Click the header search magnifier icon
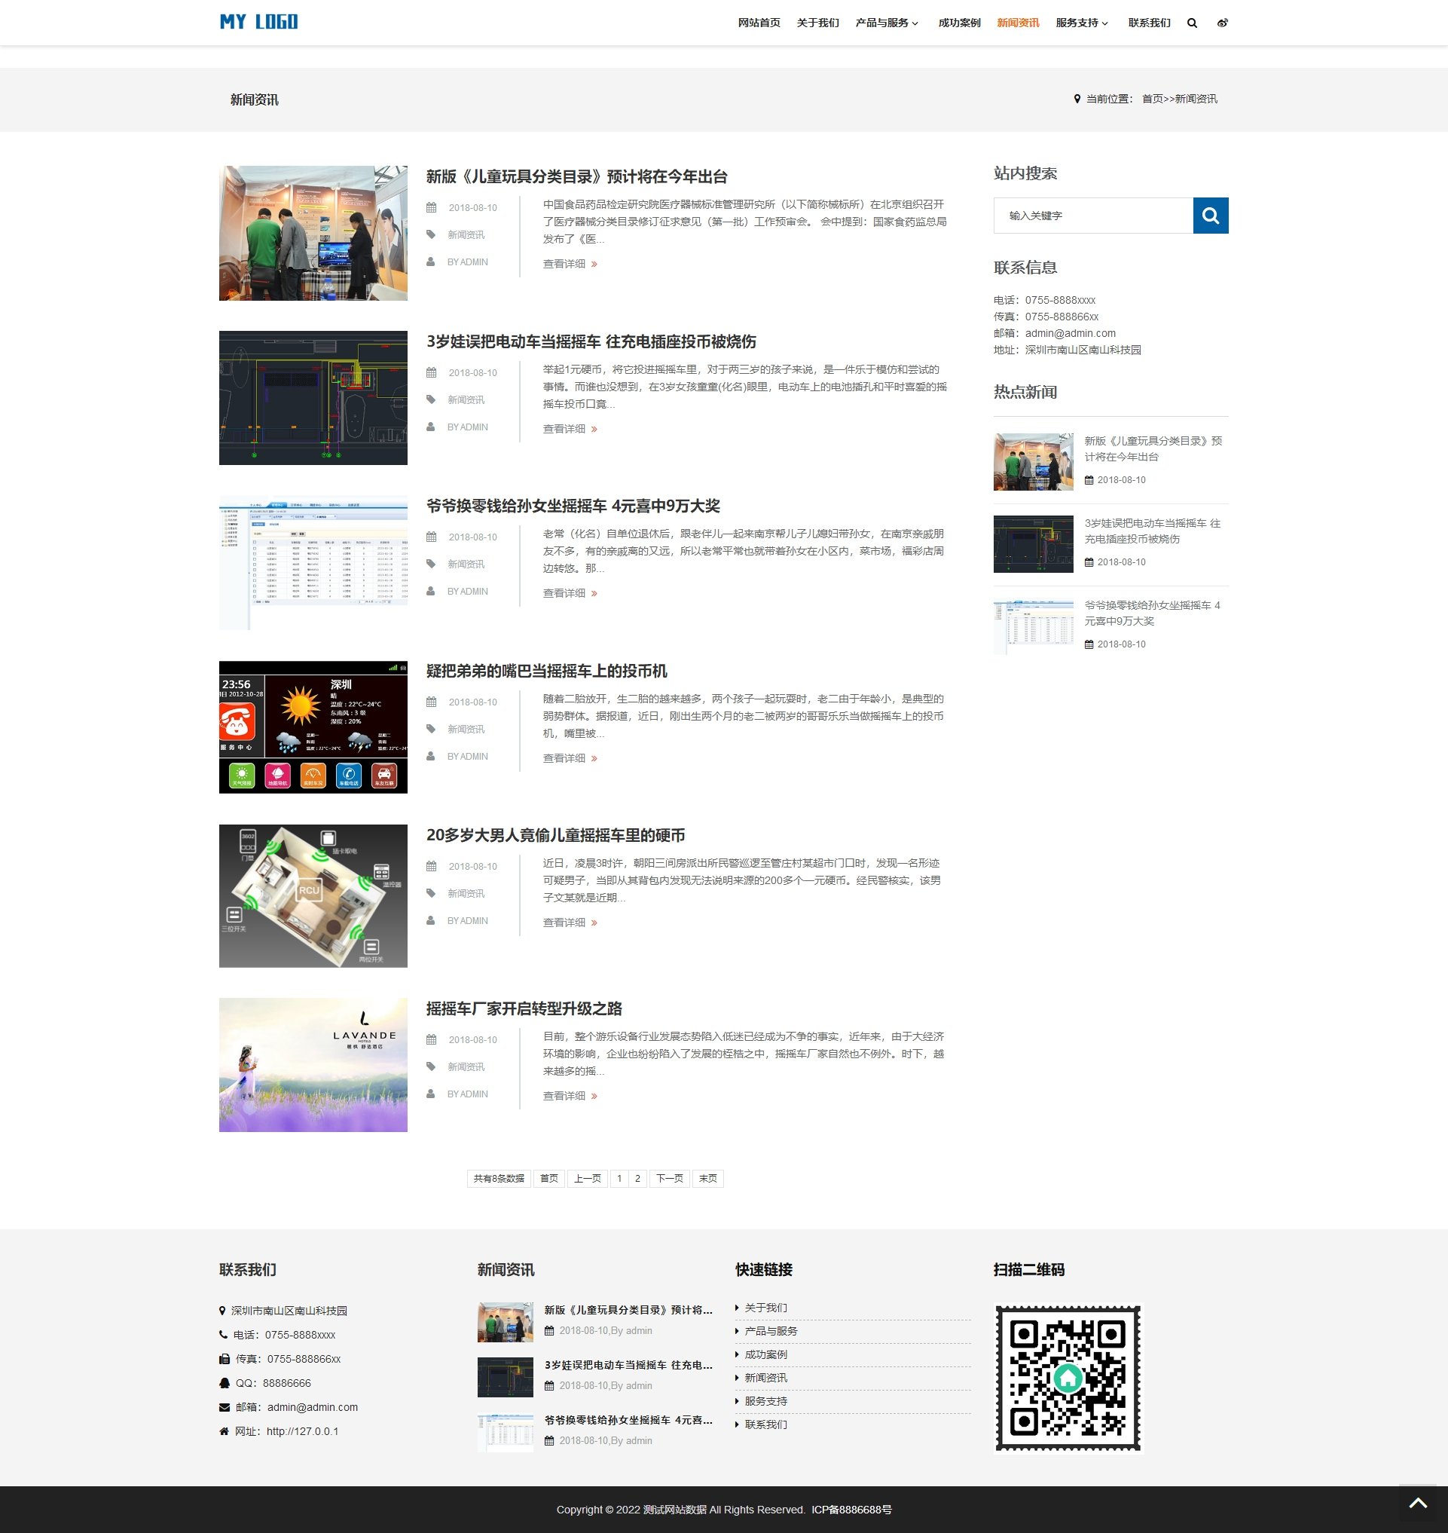The image size is (1448, 1533). [1192, 23]
